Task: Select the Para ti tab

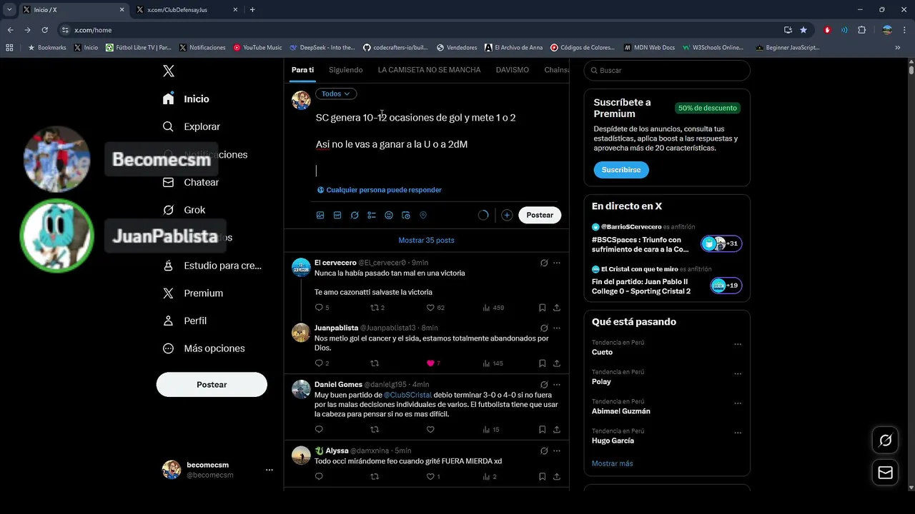Action: (x=302, y=70)
